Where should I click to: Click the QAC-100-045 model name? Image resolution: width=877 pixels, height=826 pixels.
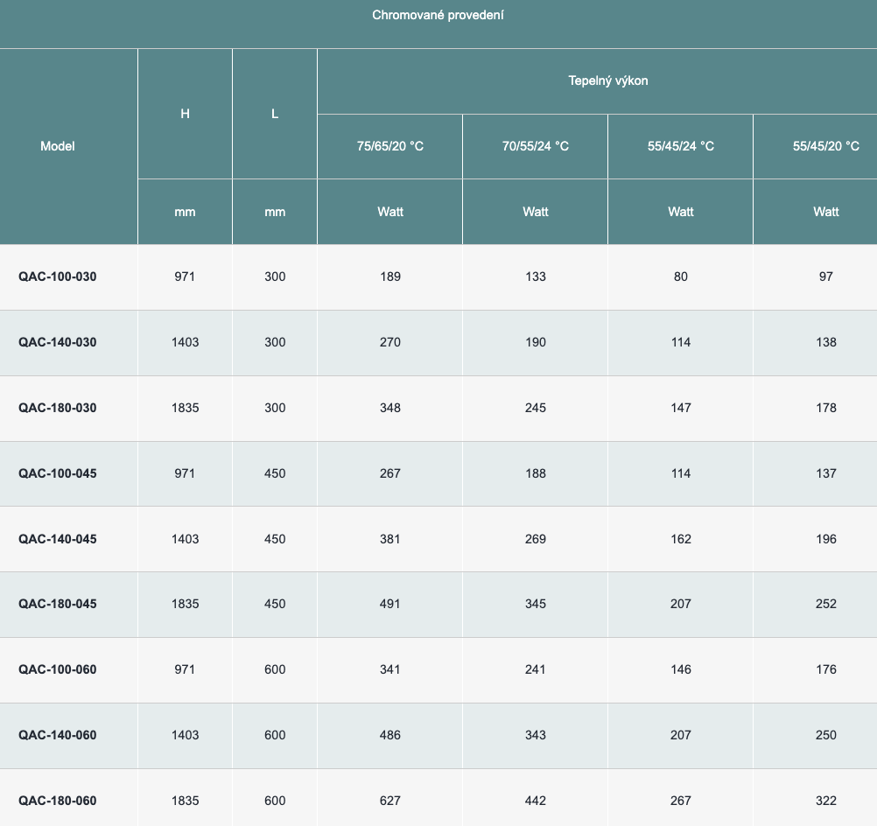(x=58, y=473)
